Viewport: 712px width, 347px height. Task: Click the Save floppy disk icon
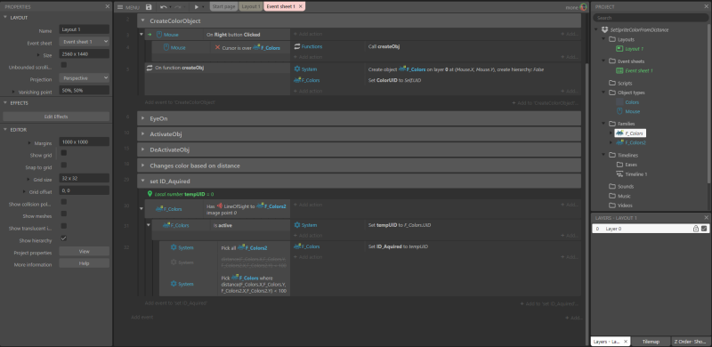149,7
